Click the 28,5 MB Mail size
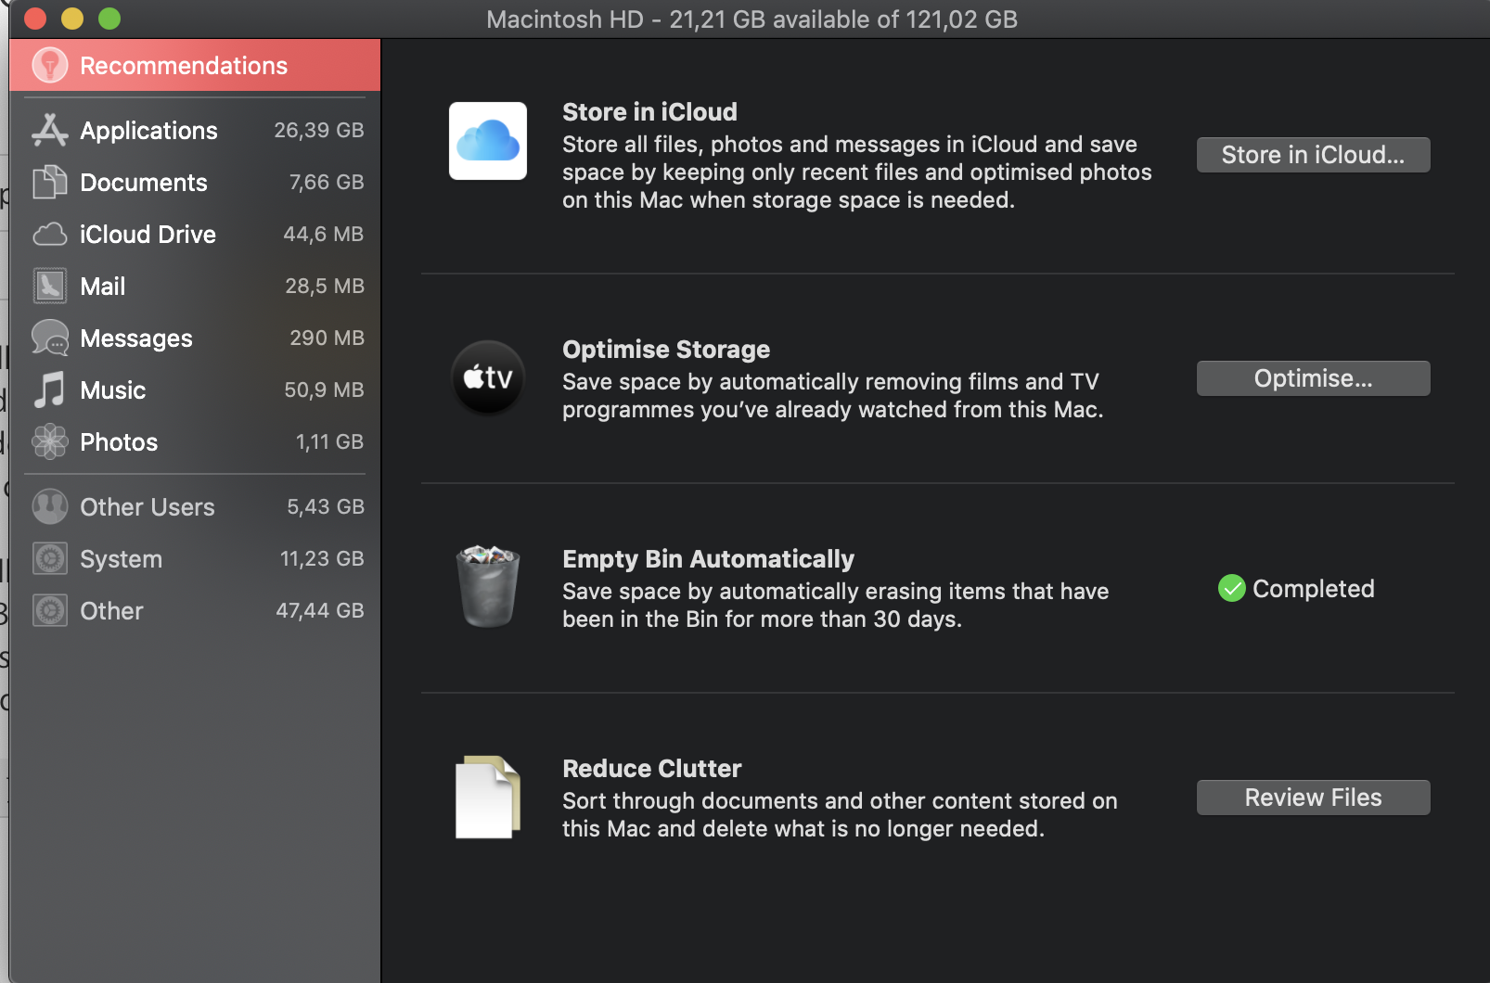This screenshot has height=983, width=1490. coord(324,287)
